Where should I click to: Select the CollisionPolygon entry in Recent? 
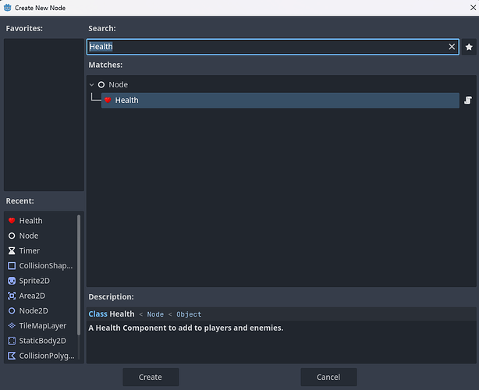click(46, 356)
